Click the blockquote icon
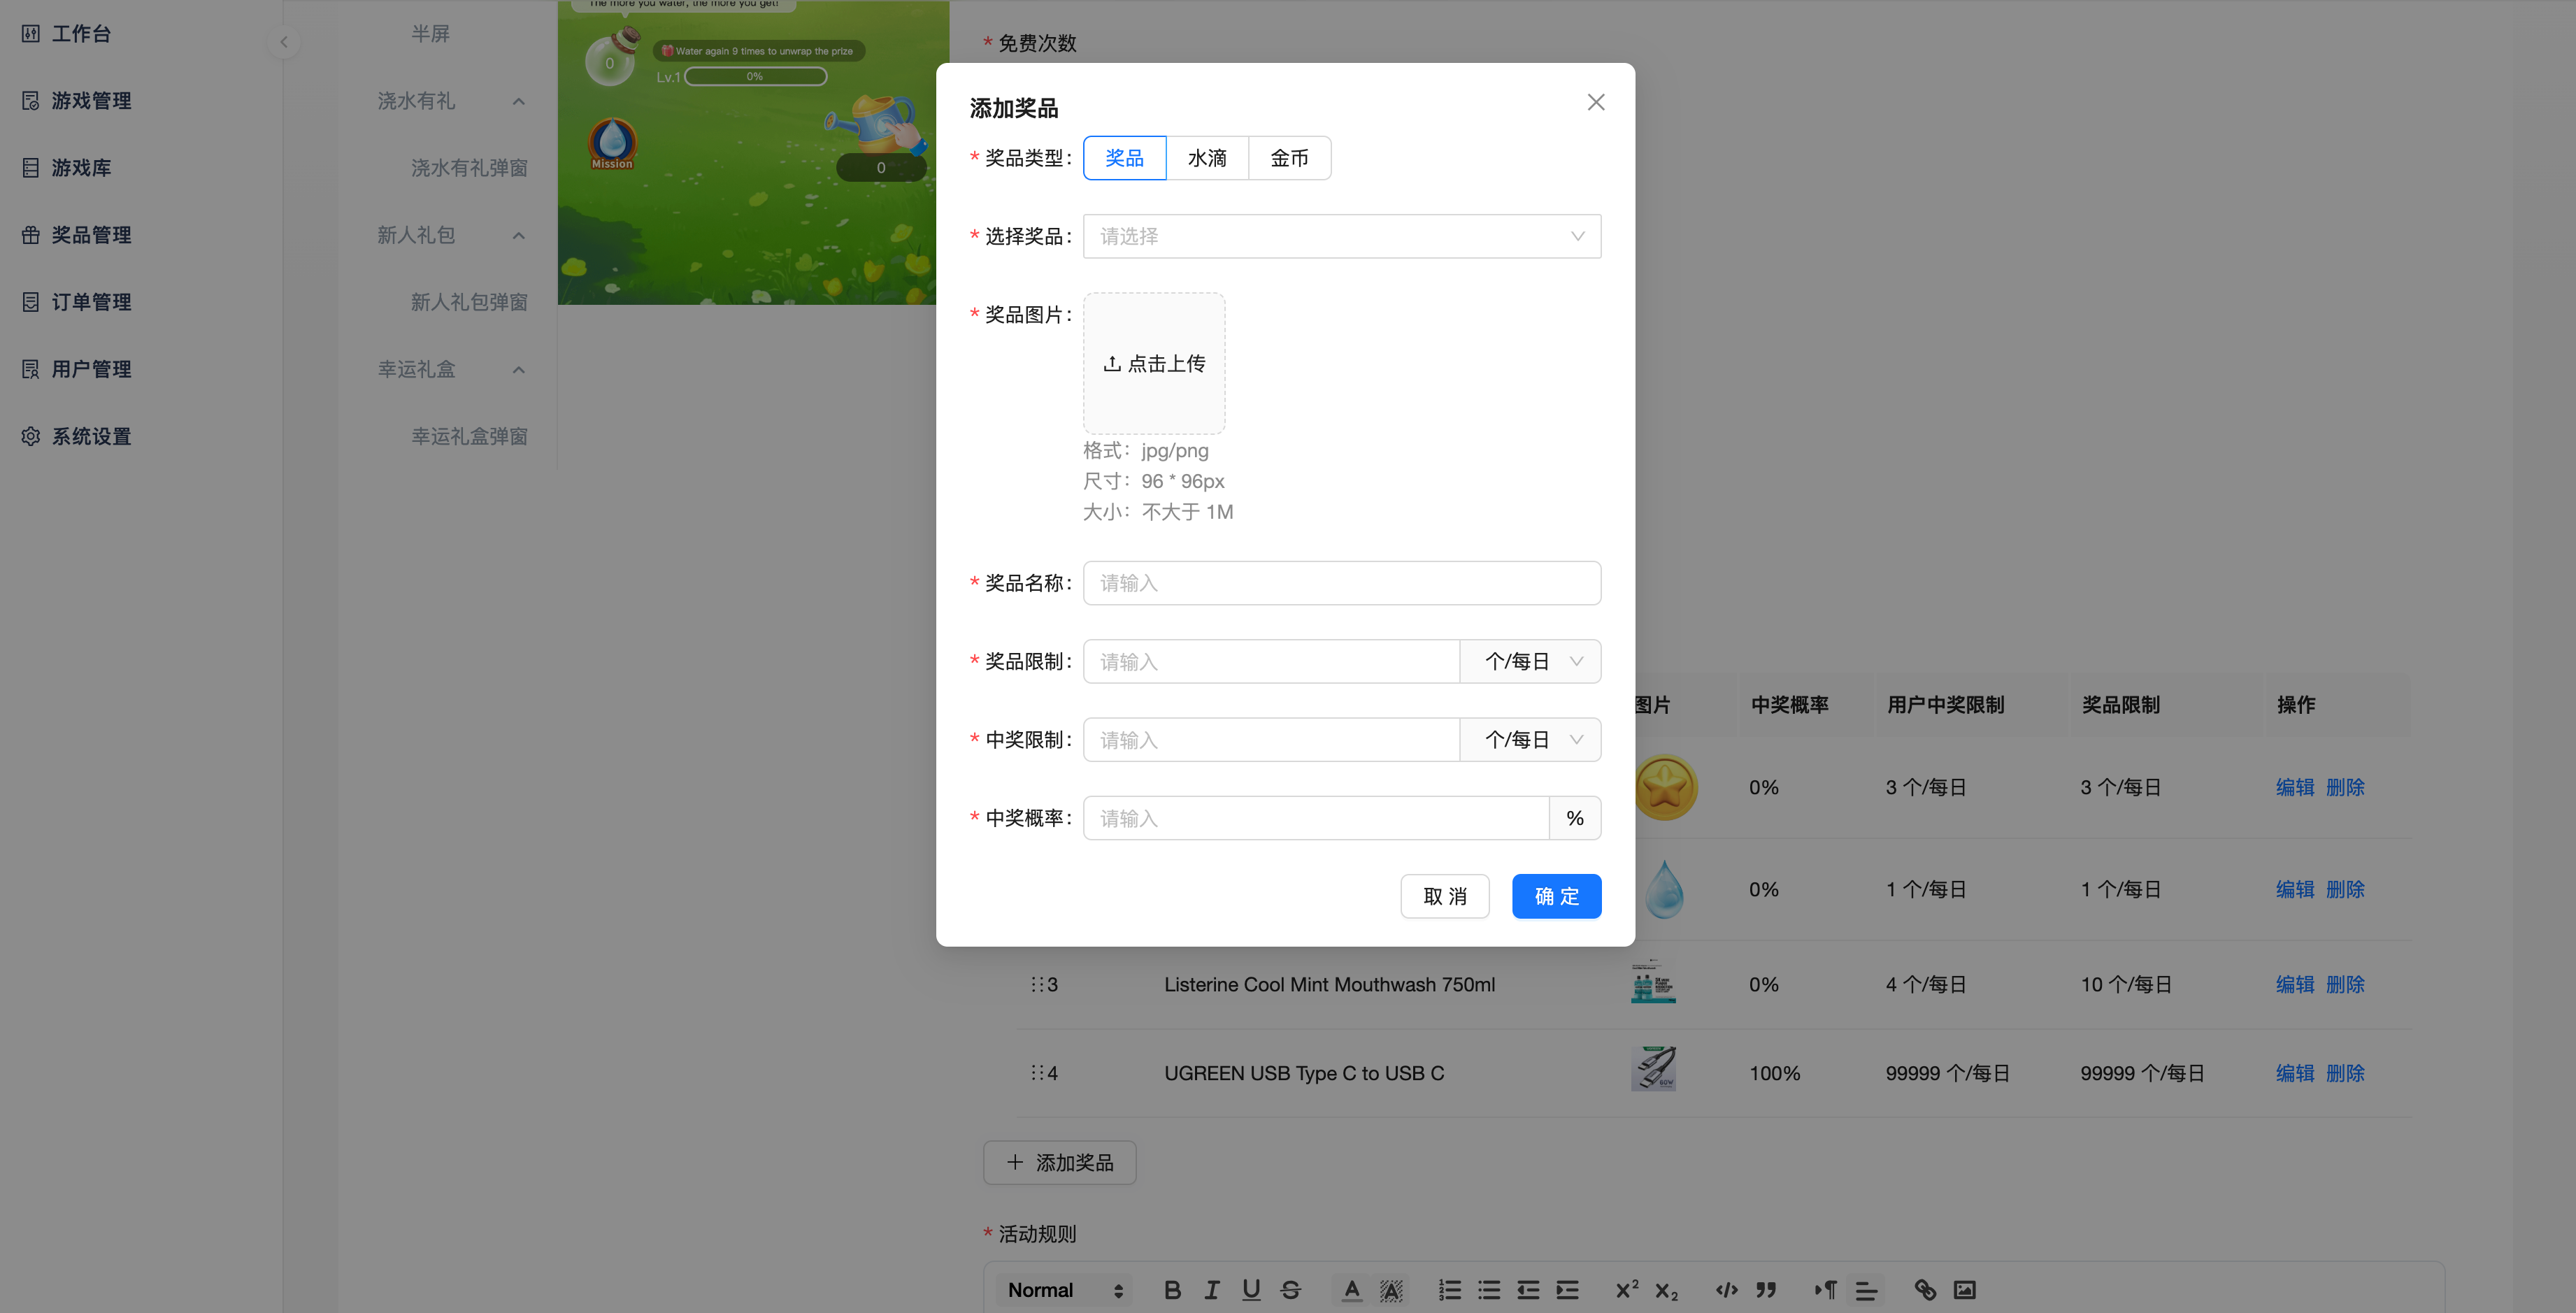The image size is (2576, 1313). pos(1766,1290)
